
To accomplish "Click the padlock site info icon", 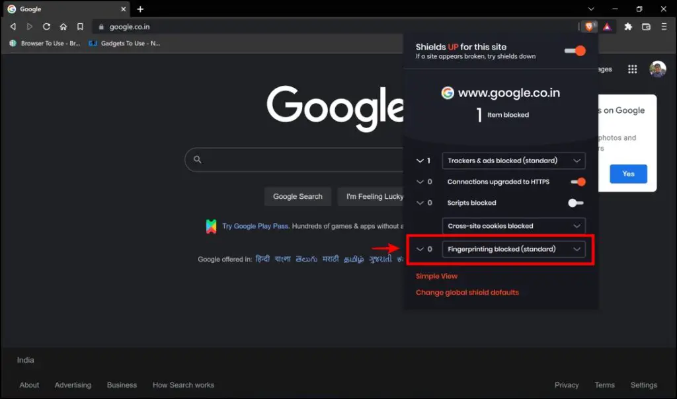I will (x=101, y=26).
